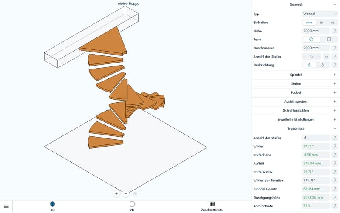The image size is (340, 213).
Task: Open the hamburger menu icon
Action: [x=6, y=207]
